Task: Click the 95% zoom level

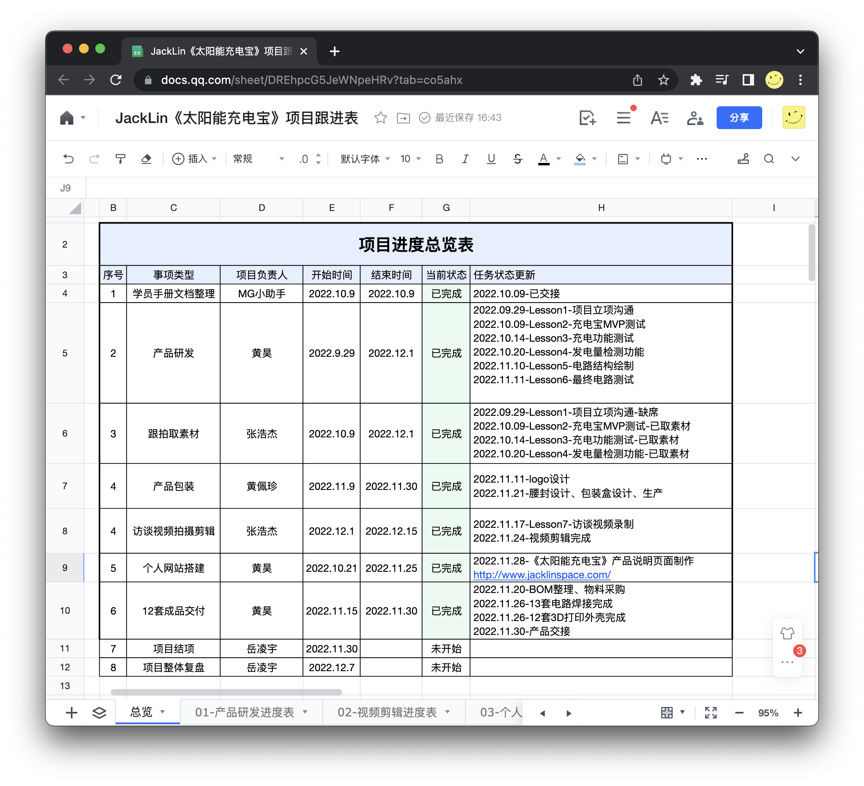Action: pos(768,712)
